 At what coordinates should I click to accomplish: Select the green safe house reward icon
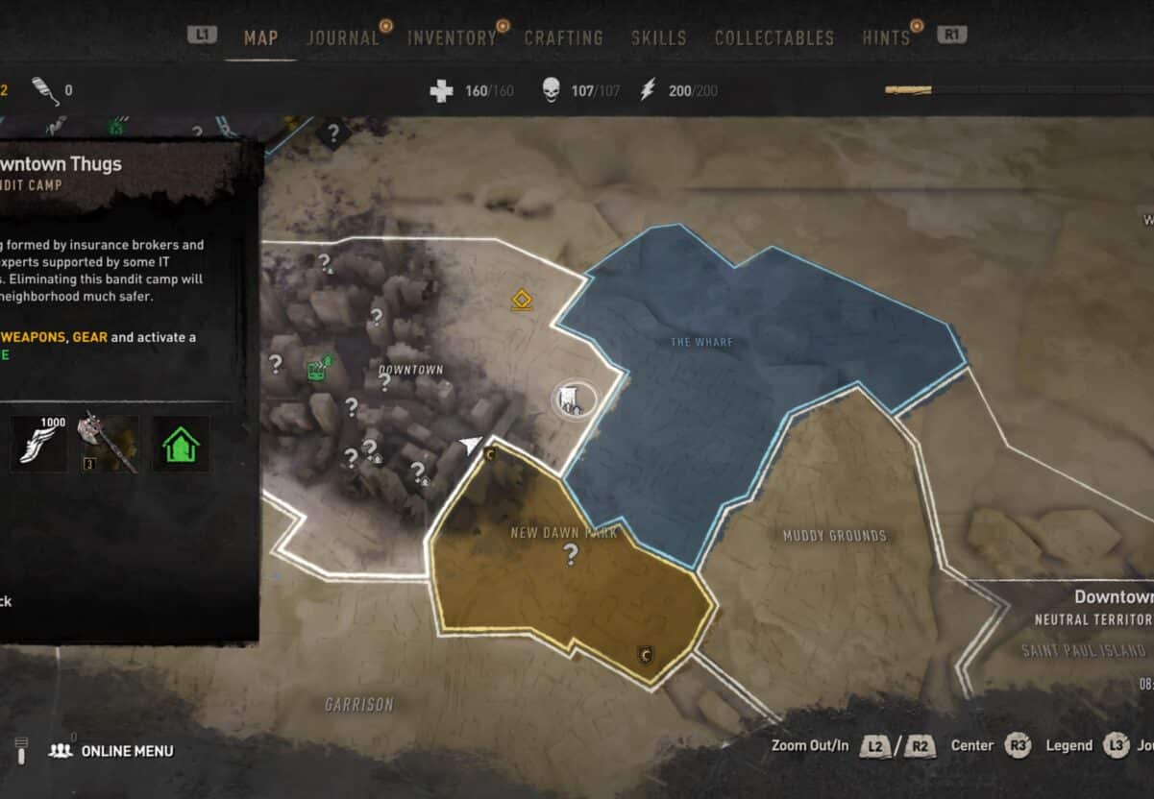[x=181, y=444]
